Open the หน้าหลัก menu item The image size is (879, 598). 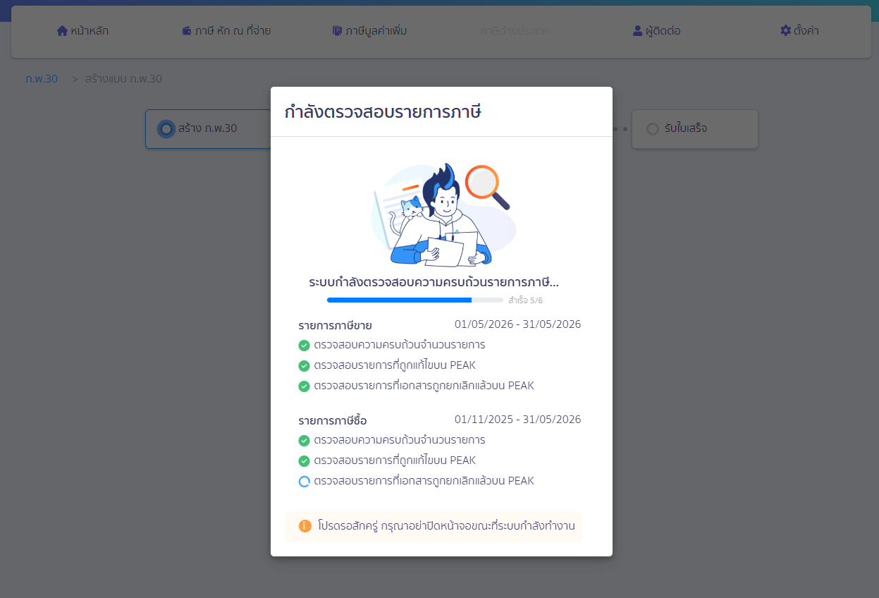(82, 31)
